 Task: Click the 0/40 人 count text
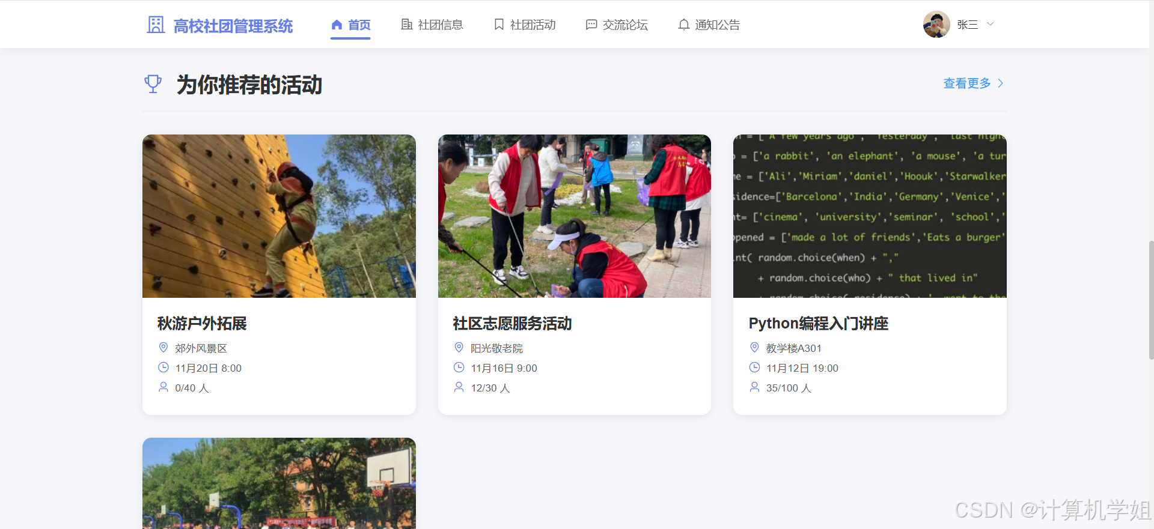(192, 388)
